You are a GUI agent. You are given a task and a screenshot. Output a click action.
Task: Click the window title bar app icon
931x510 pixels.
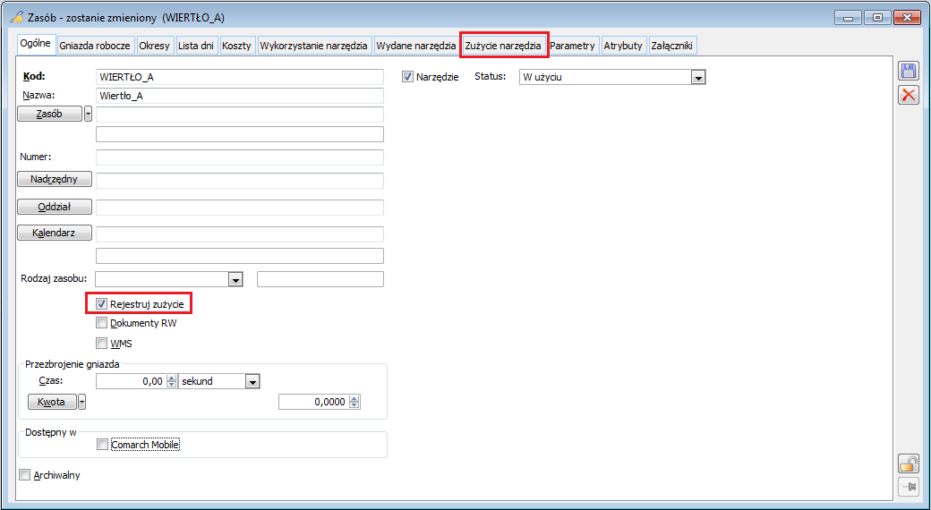click(x=17, y=17)
